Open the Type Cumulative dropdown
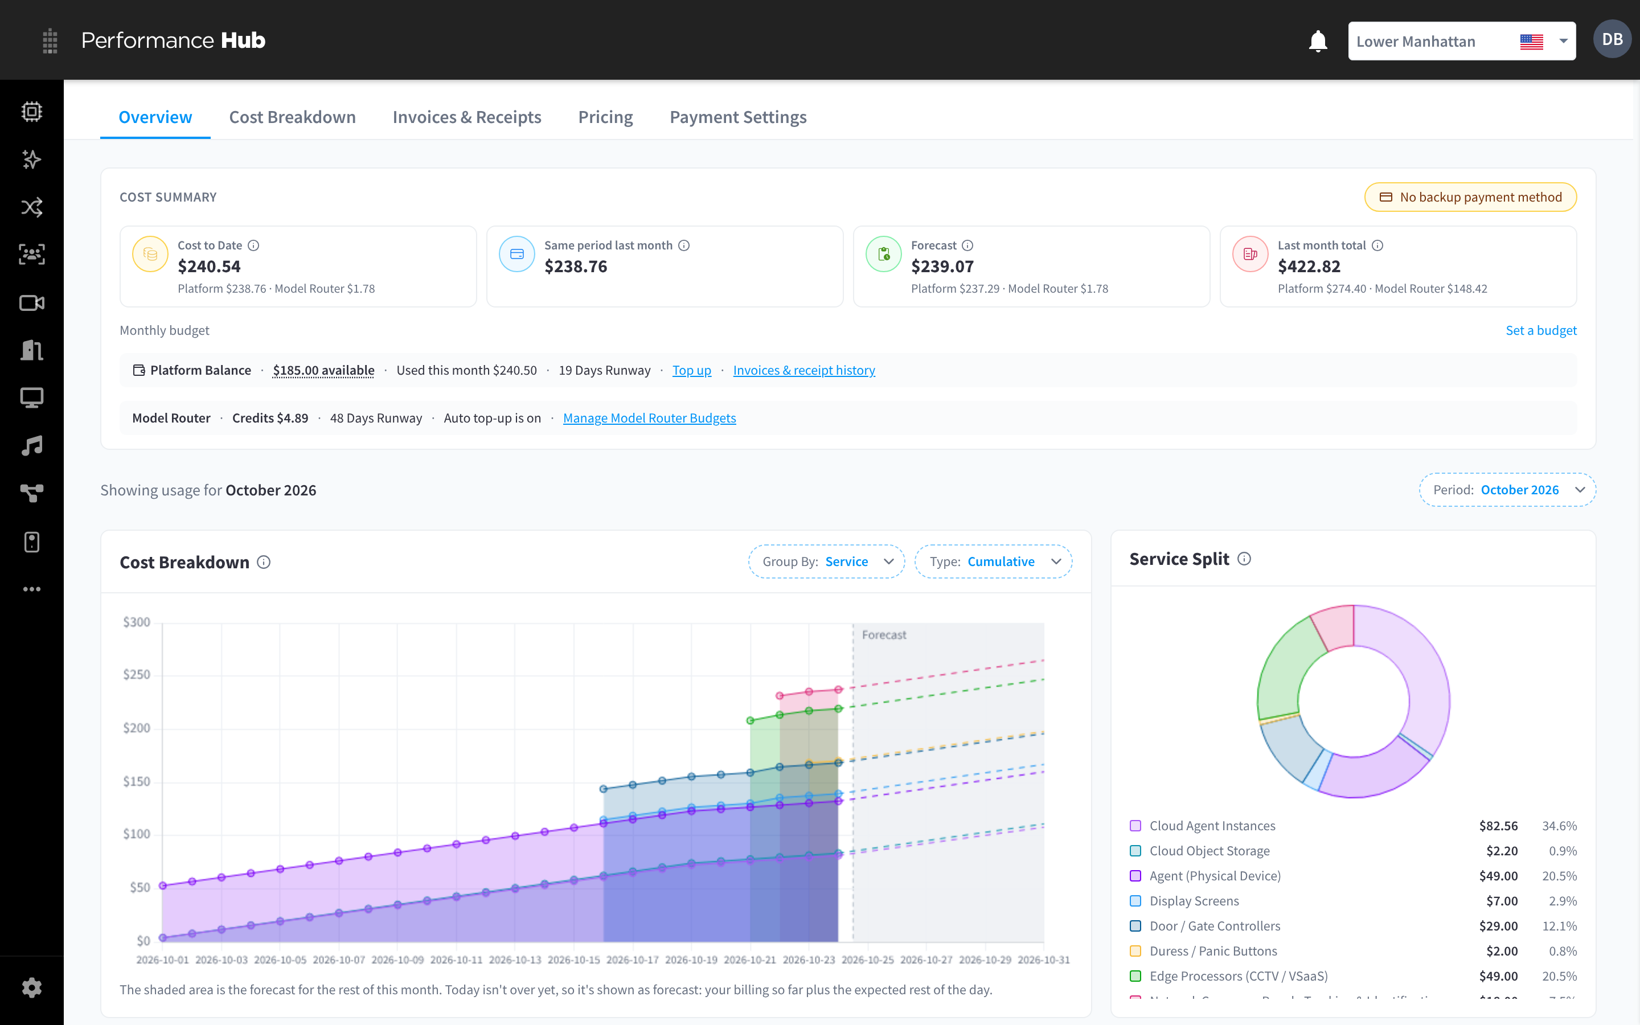 tap(994, 561)
